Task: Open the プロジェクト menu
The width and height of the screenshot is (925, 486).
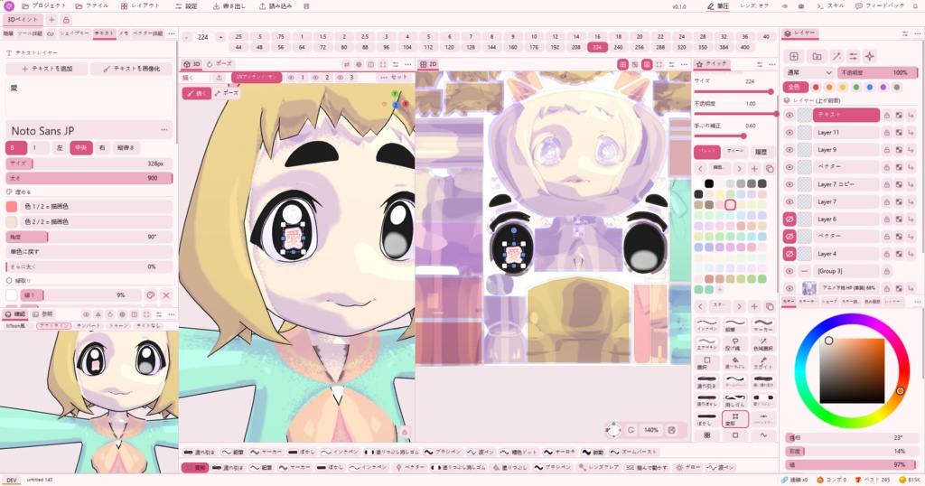Action: point(43,6)
